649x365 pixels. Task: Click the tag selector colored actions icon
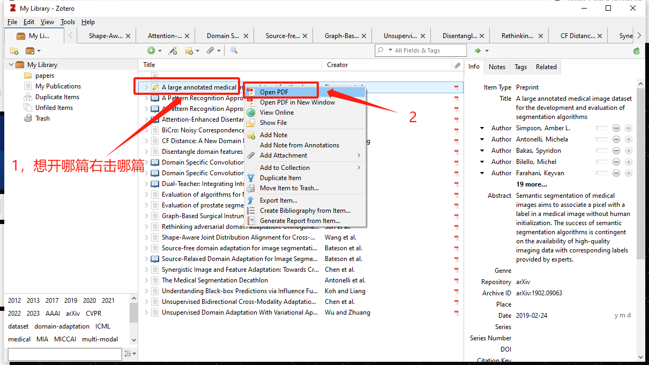pyautogui.click(x=130, y=354)
